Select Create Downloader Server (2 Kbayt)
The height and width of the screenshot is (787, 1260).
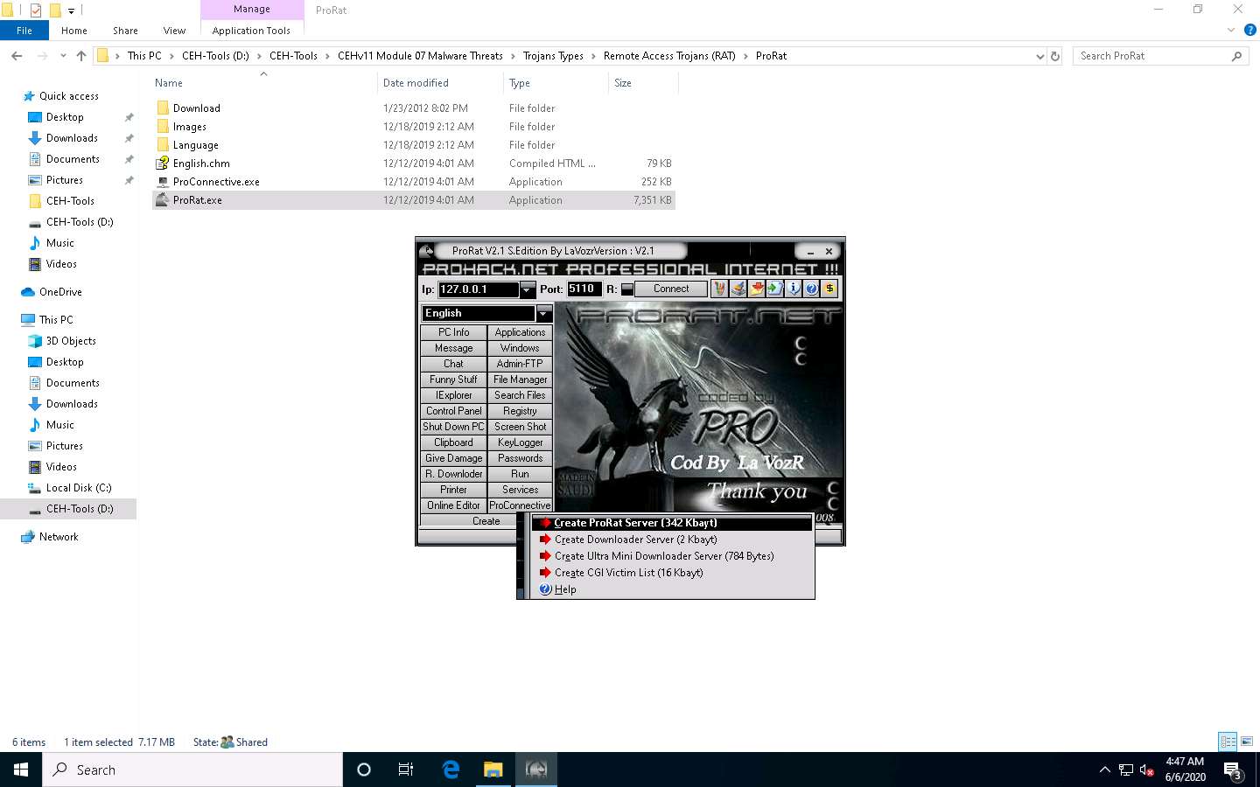672,540
